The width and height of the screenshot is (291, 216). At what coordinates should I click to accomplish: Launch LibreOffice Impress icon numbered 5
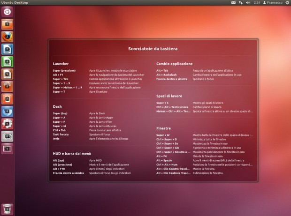(x=7, y=74)
